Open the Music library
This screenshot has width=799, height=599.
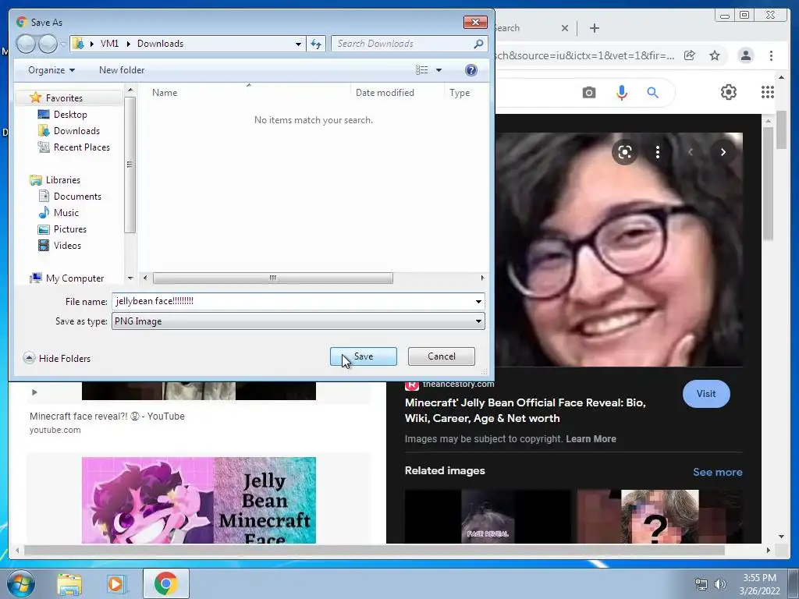pyautogui.click(x=66, y=212)
